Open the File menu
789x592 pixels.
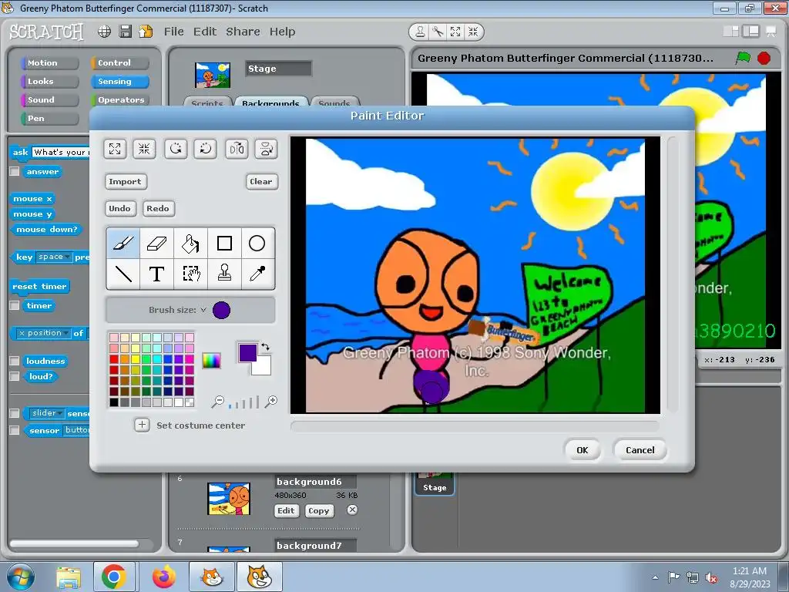point(173,31)
